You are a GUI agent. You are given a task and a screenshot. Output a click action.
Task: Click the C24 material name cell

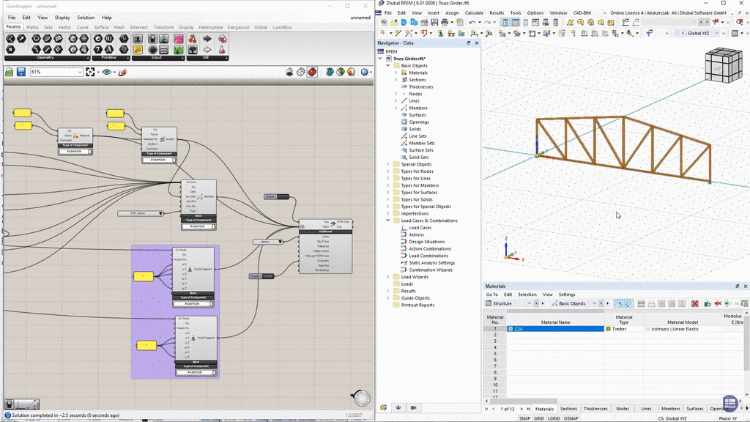[557, 330]
